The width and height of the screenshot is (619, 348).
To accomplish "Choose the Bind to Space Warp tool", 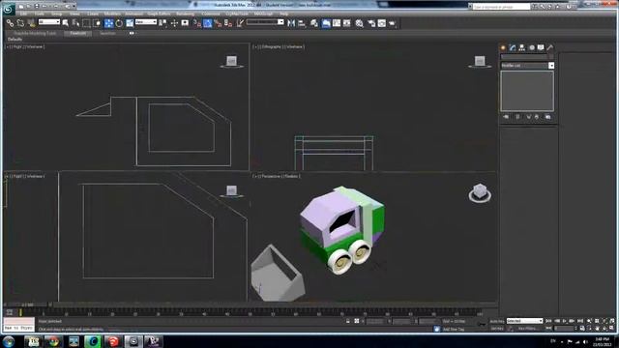I will coord(31,23).
